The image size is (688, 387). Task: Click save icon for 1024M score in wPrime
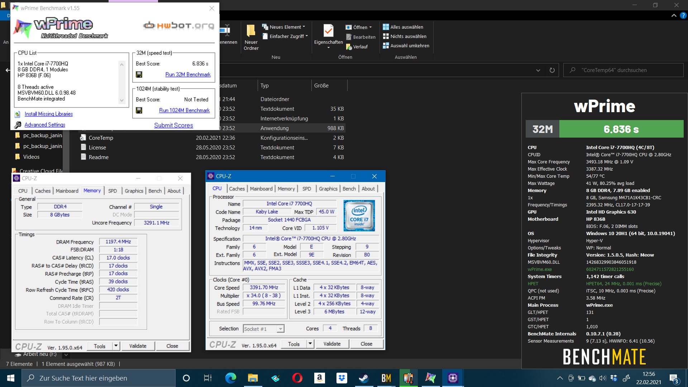(x=139, y=110)
